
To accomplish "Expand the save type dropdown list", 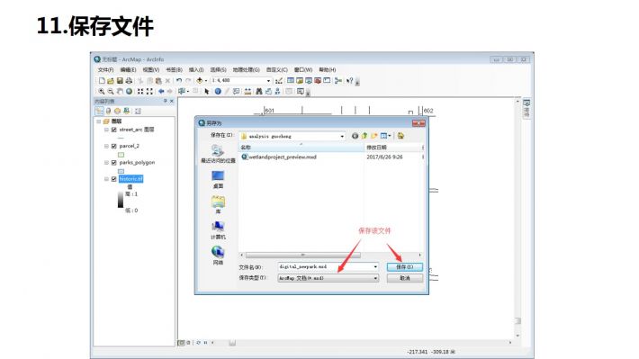I will click(375, 278).
